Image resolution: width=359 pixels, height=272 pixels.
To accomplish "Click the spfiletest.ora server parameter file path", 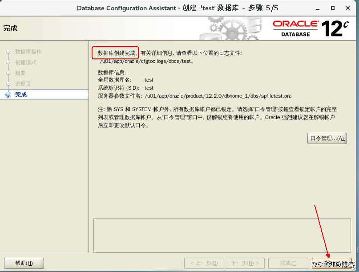I will point(218,96).
